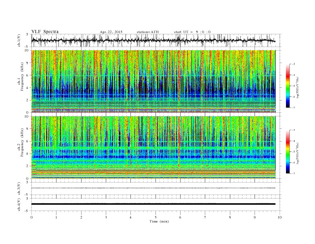
Task: Click the ch.1 voltage waveform trace
Action: click(153, 40)
